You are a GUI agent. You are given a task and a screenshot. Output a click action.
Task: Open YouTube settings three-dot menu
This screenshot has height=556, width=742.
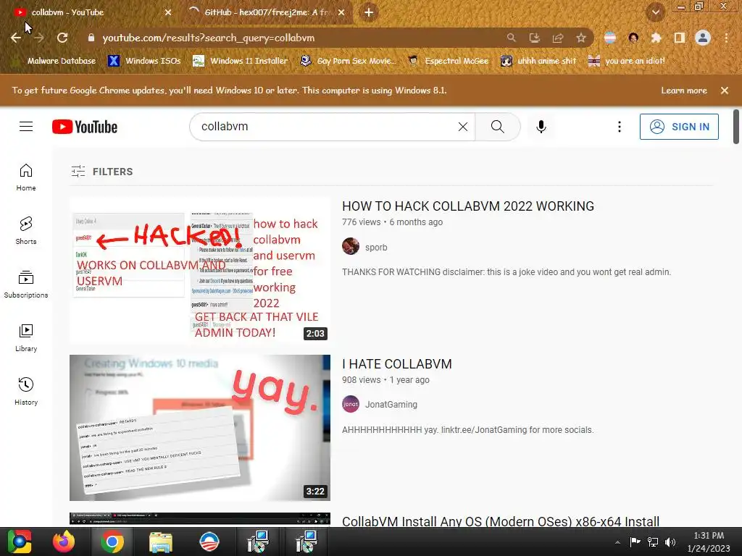[620, 127]
